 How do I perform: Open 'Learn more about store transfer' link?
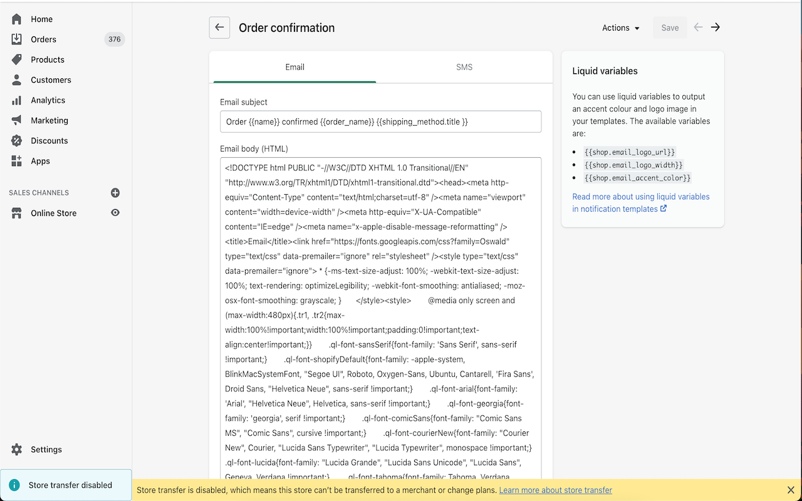[556, 490]
